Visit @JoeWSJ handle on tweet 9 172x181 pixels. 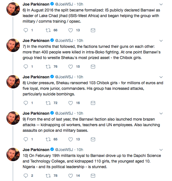click(64, 113)
